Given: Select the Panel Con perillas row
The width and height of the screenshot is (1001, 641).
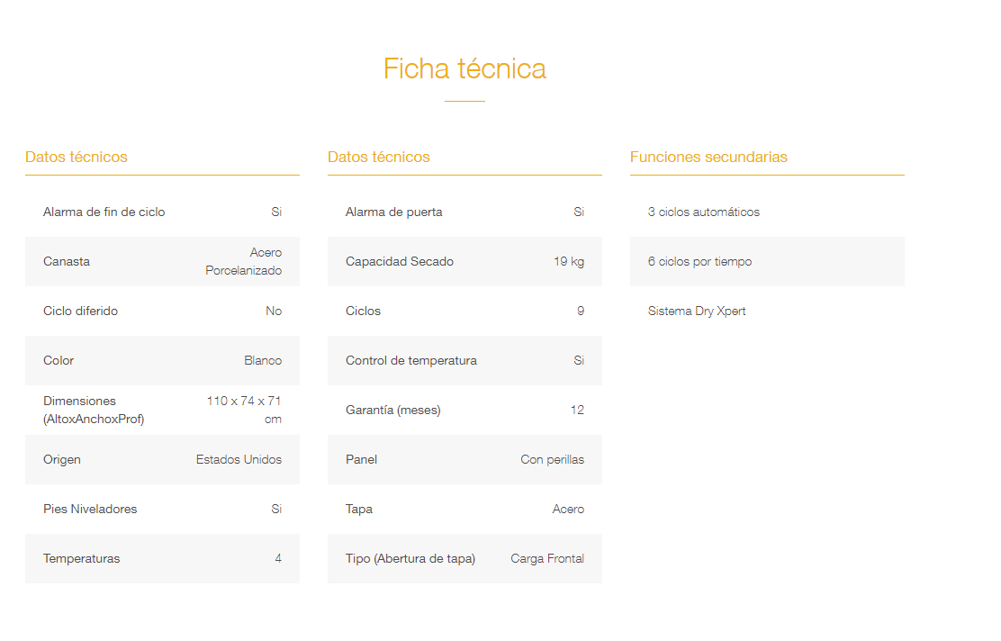Looking at the screenshot, I should click(x=464, y=460).
